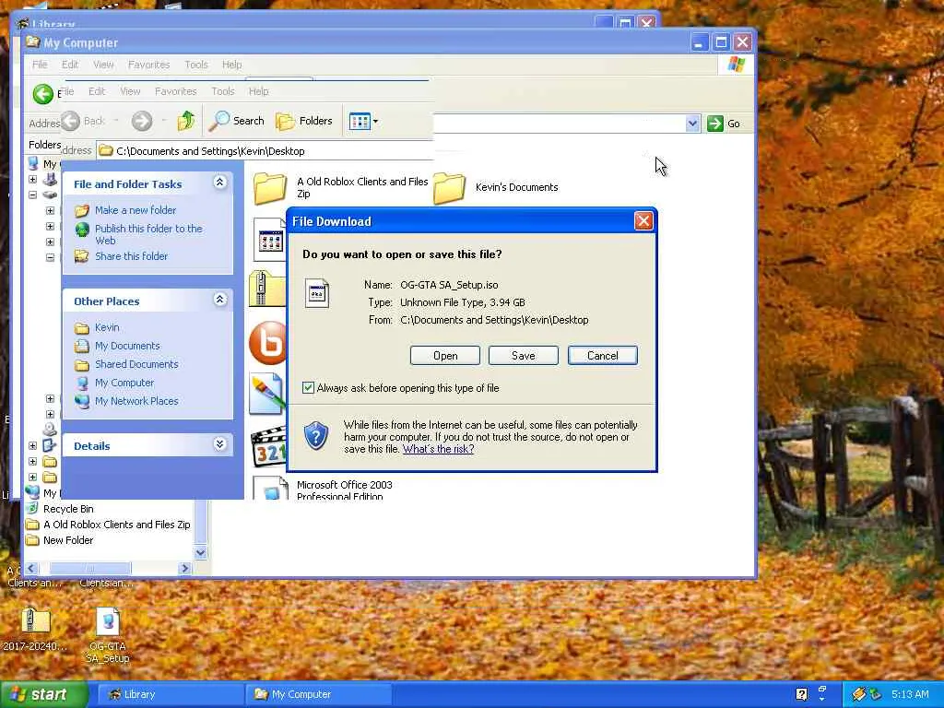The width and height of the screenshot is (944, 708).
Task: Click the green Go button
Action: click(725, 124)
